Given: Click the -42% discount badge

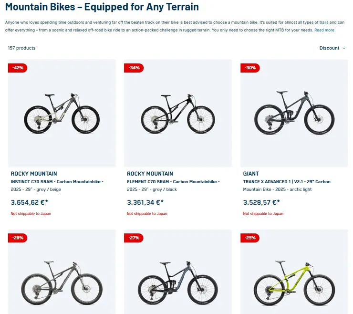Looking at the screenshot, I should [x=18, y=68].
